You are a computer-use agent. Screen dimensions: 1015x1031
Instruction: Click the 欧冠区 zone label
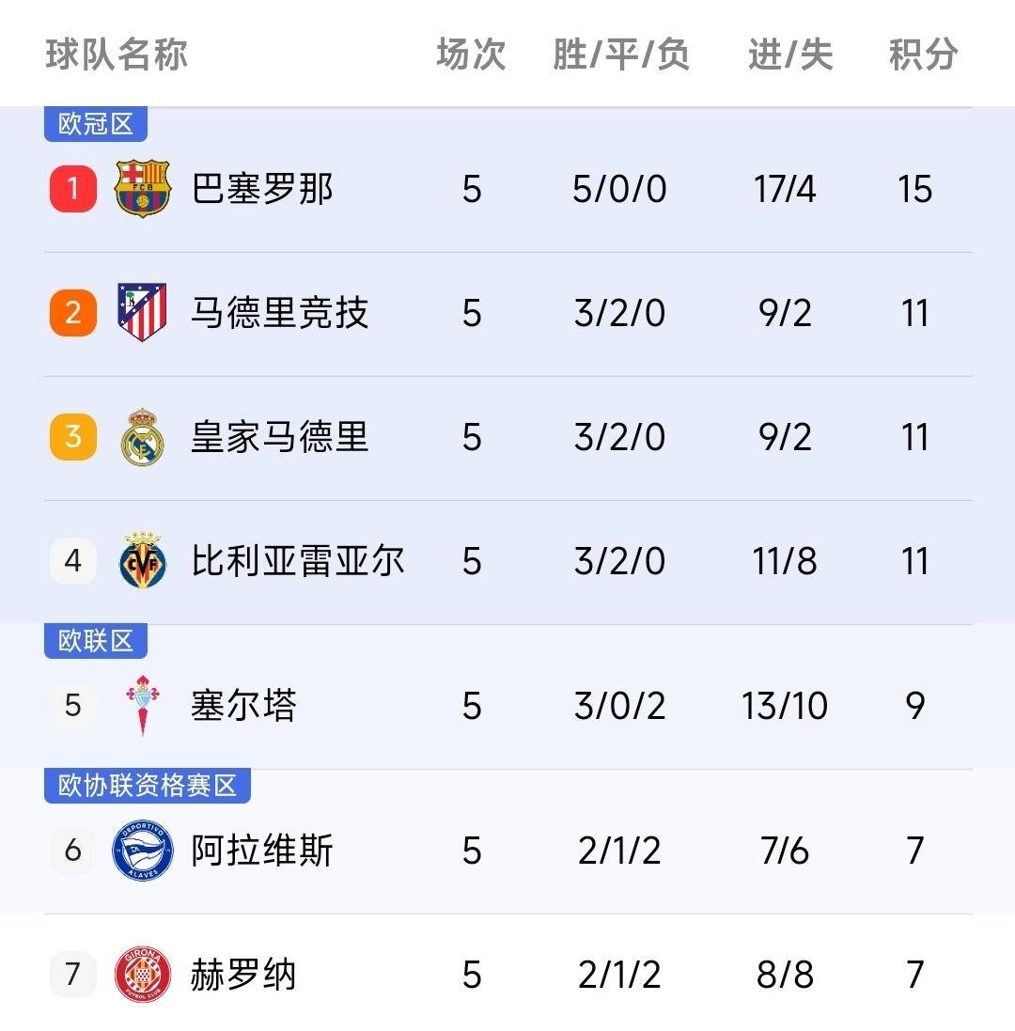click(96, 124)
